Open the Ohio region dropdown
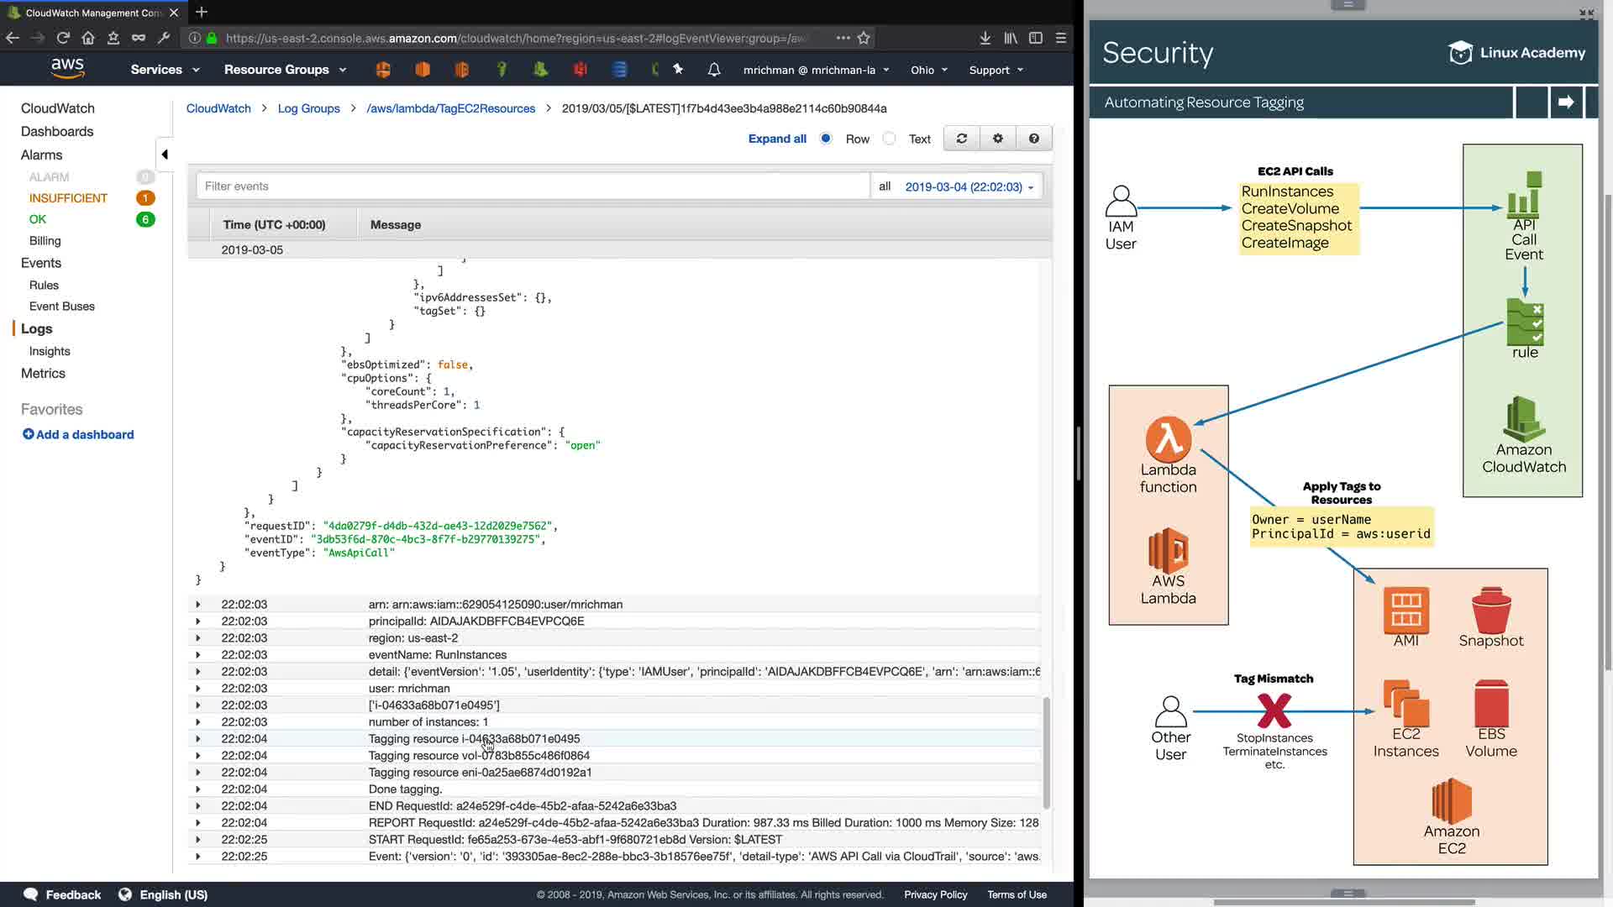1613x907 pixels. pos(929,70)
